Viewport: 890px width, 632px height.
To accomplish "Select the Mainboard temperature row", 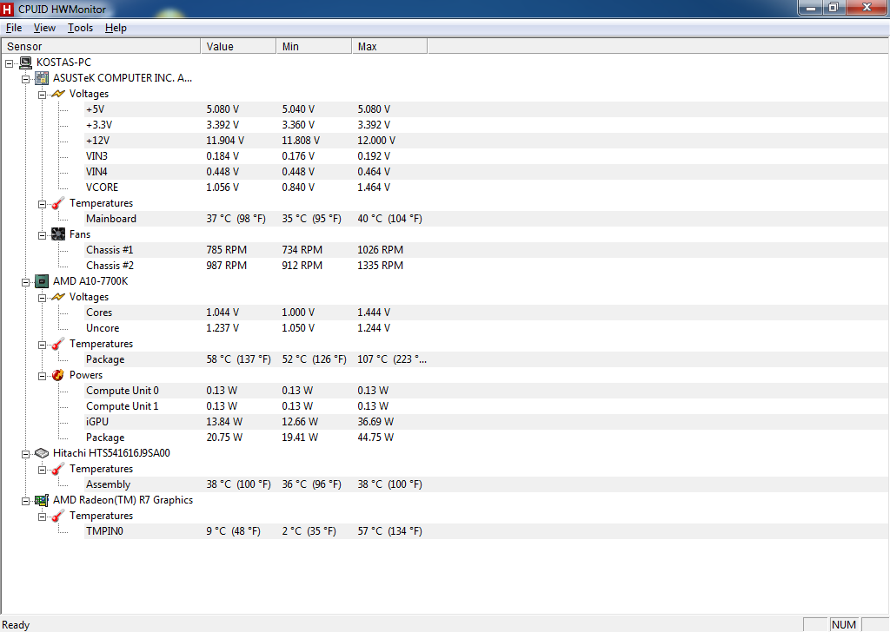I will click(487, 219).
